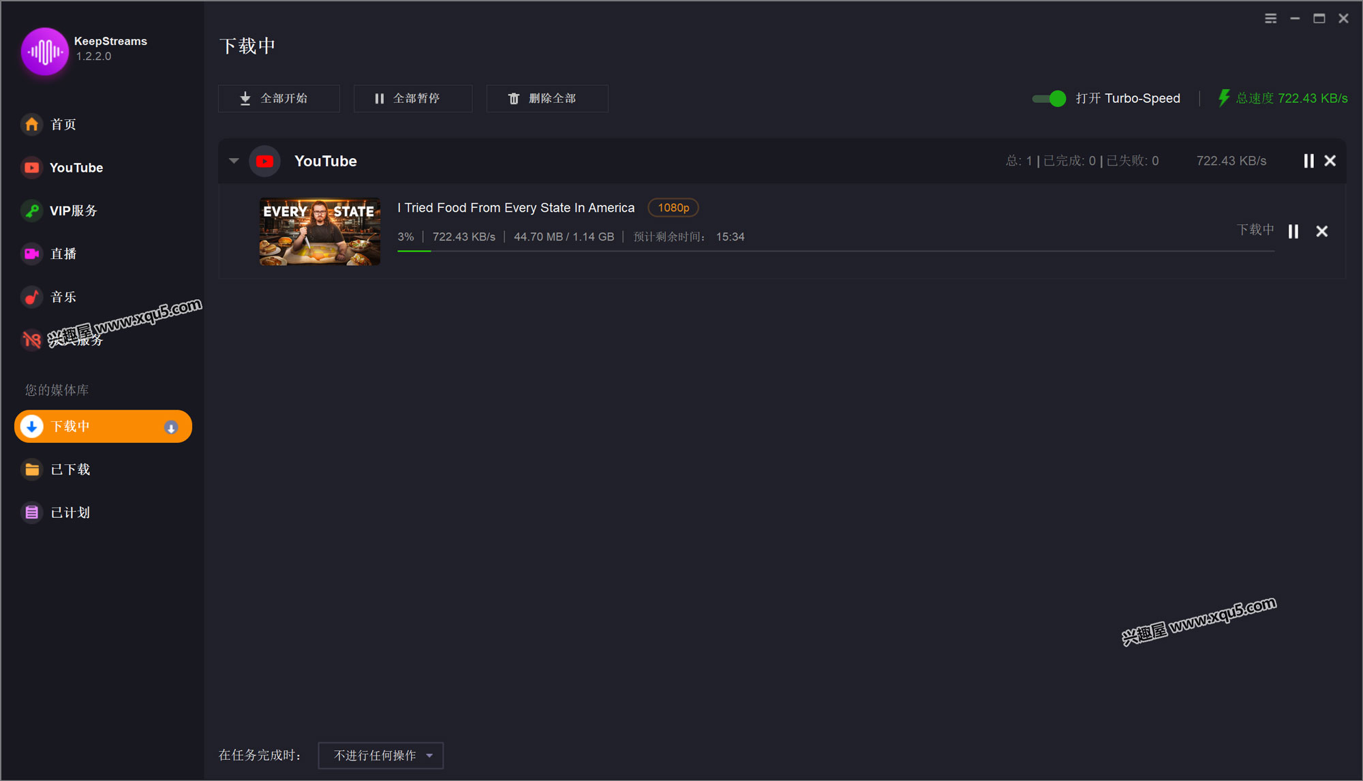Click the purple list icon beside 已计划
This screenshot has height=781, width=1363.
pyautogui.click(x=32, y=512)
